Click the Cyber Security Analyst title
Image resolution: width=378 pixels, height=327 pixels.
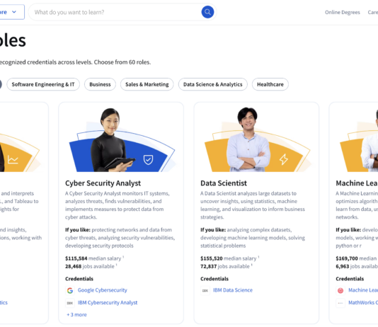tap(103, 183)
